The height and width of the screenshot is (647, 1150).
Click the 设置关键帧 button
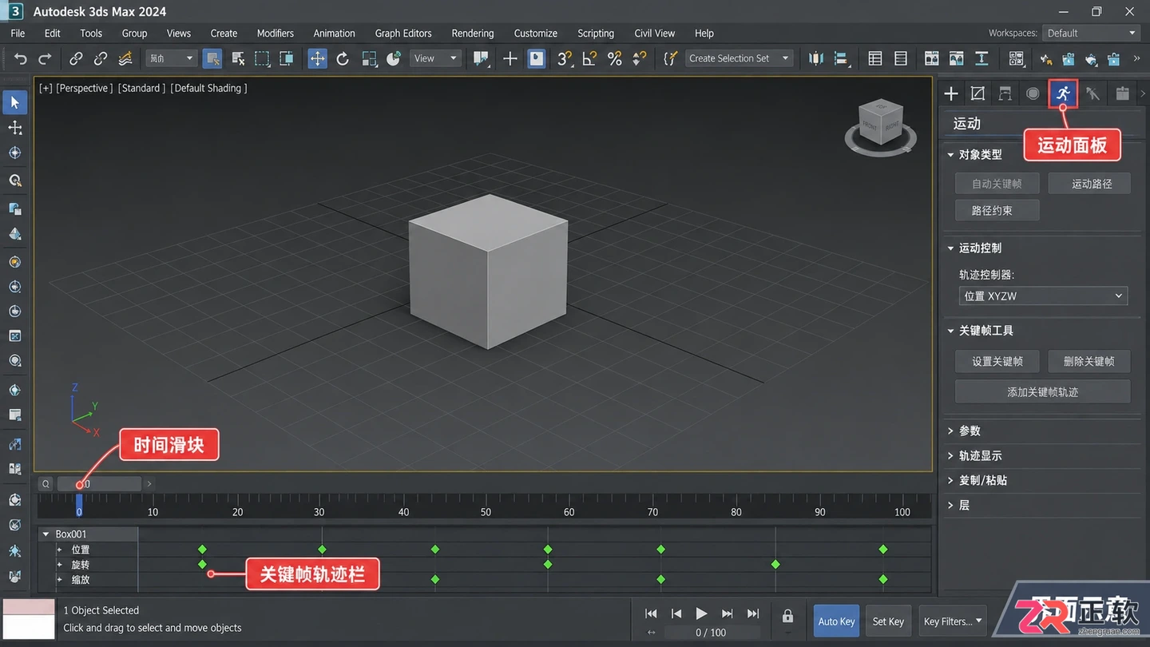pyautogui.click(x=997, y=361)
